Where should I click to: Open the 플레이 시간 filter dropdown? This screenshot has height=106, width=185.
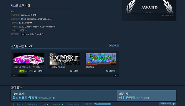(73, 104)
